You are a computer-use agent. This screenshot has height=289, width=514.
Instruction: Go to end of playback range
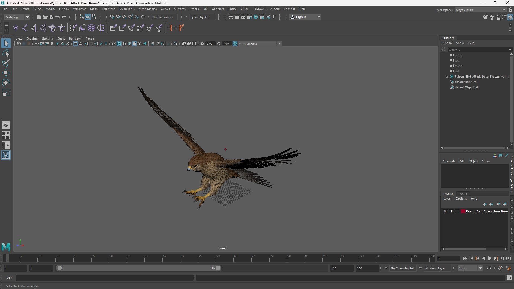pyautogui.click(x=508, y=258)
